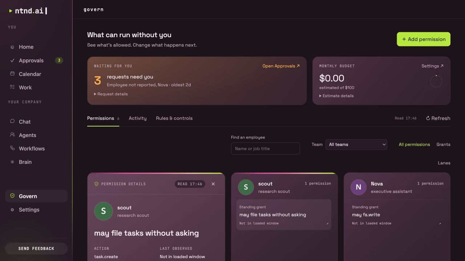
Task: Click the Approvals badge showing 3
Action: click(x=59, y=61)
